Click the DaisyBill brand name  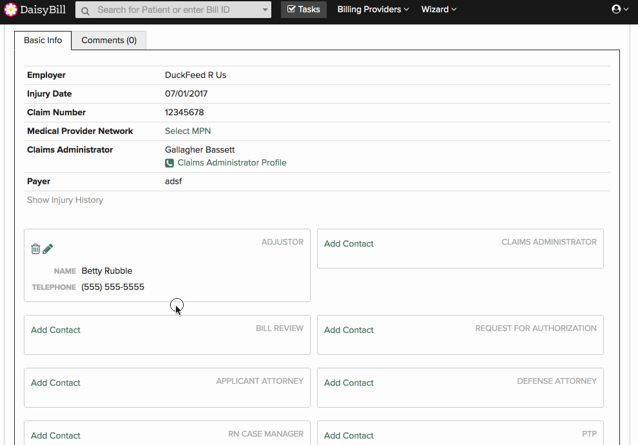(43, 10)
